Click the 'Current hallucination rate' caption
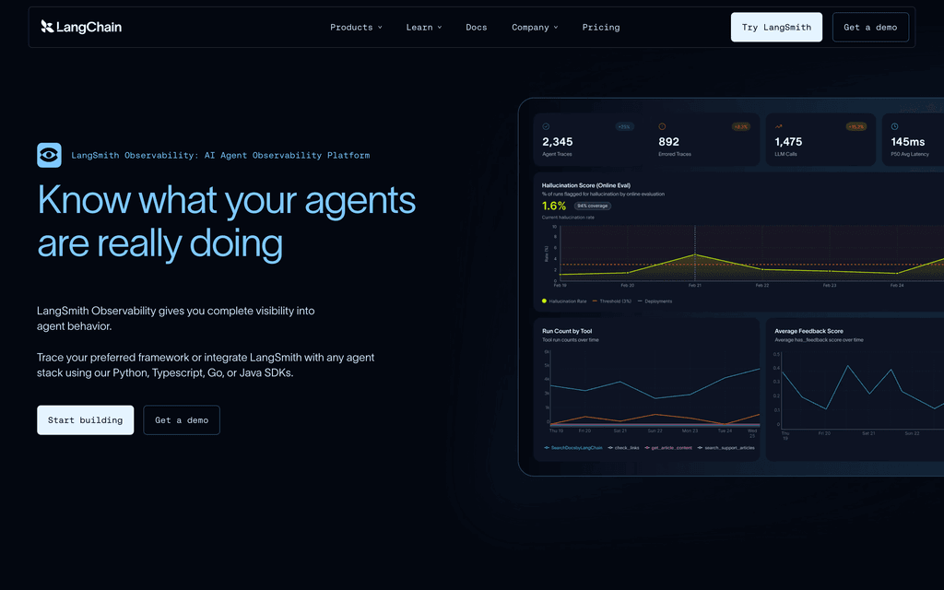This screenshot has height=590, width=944. pyautogui.click(x=568, y=218)
